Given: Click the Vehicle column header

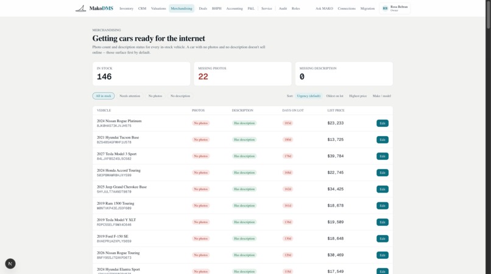Looking at the screenshot, I should click(104, 111).
